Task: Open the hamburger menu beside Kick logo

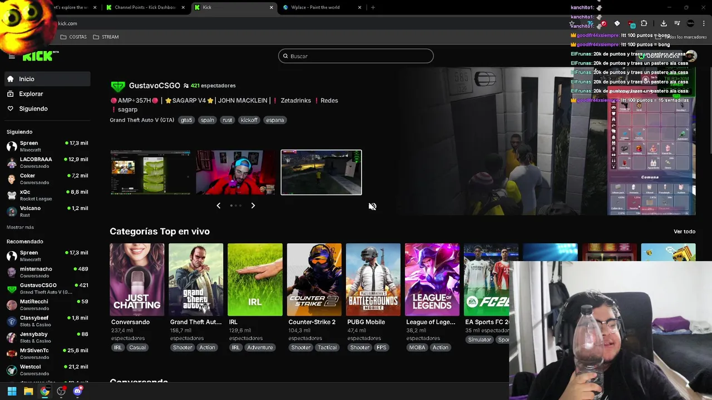Action: [x=12, y=56]
